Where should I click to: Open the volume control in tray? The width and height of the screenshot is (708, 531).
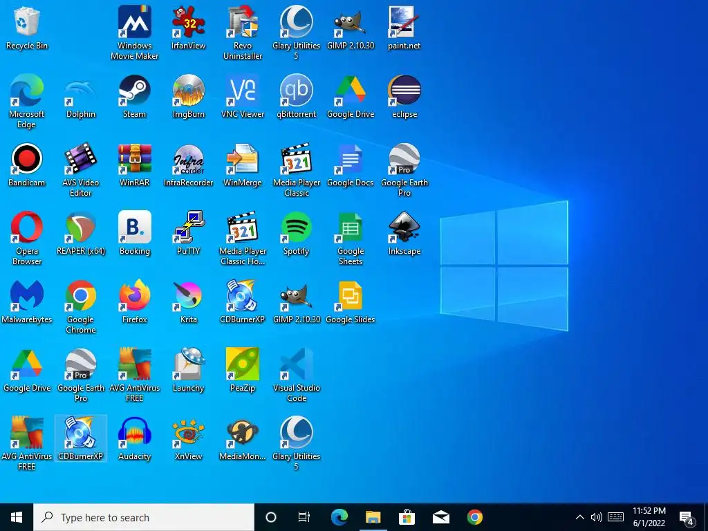596,517
